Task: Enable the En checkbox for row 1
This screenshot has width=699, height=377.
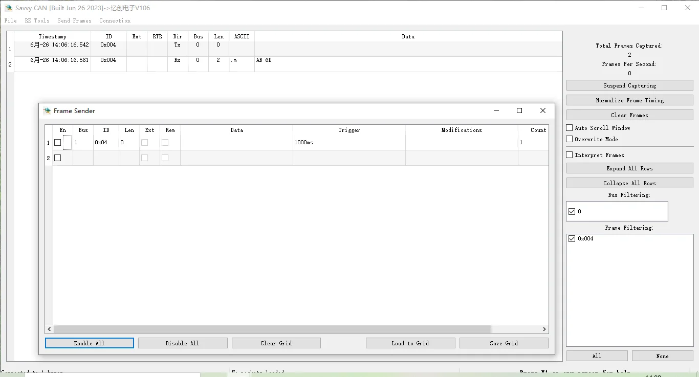Action: click(x=57, y=142)
